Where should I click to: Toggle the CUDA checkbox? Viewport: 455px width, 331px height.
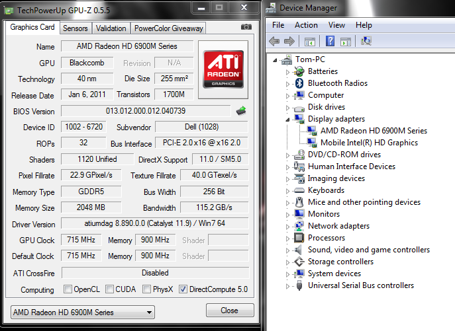click(x=109, y=289)
